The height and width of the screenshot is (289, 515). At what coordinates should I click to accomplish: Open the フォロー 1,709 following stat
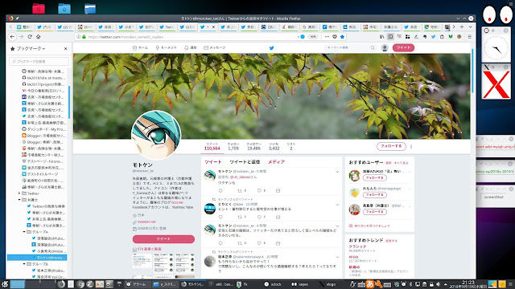(x=233, y=146)
